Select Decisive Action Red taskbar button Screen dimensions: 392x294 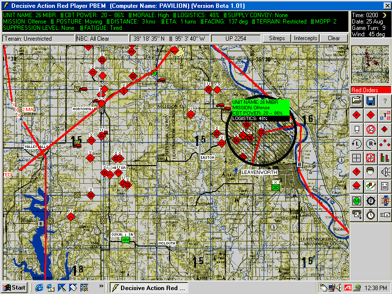148,288
